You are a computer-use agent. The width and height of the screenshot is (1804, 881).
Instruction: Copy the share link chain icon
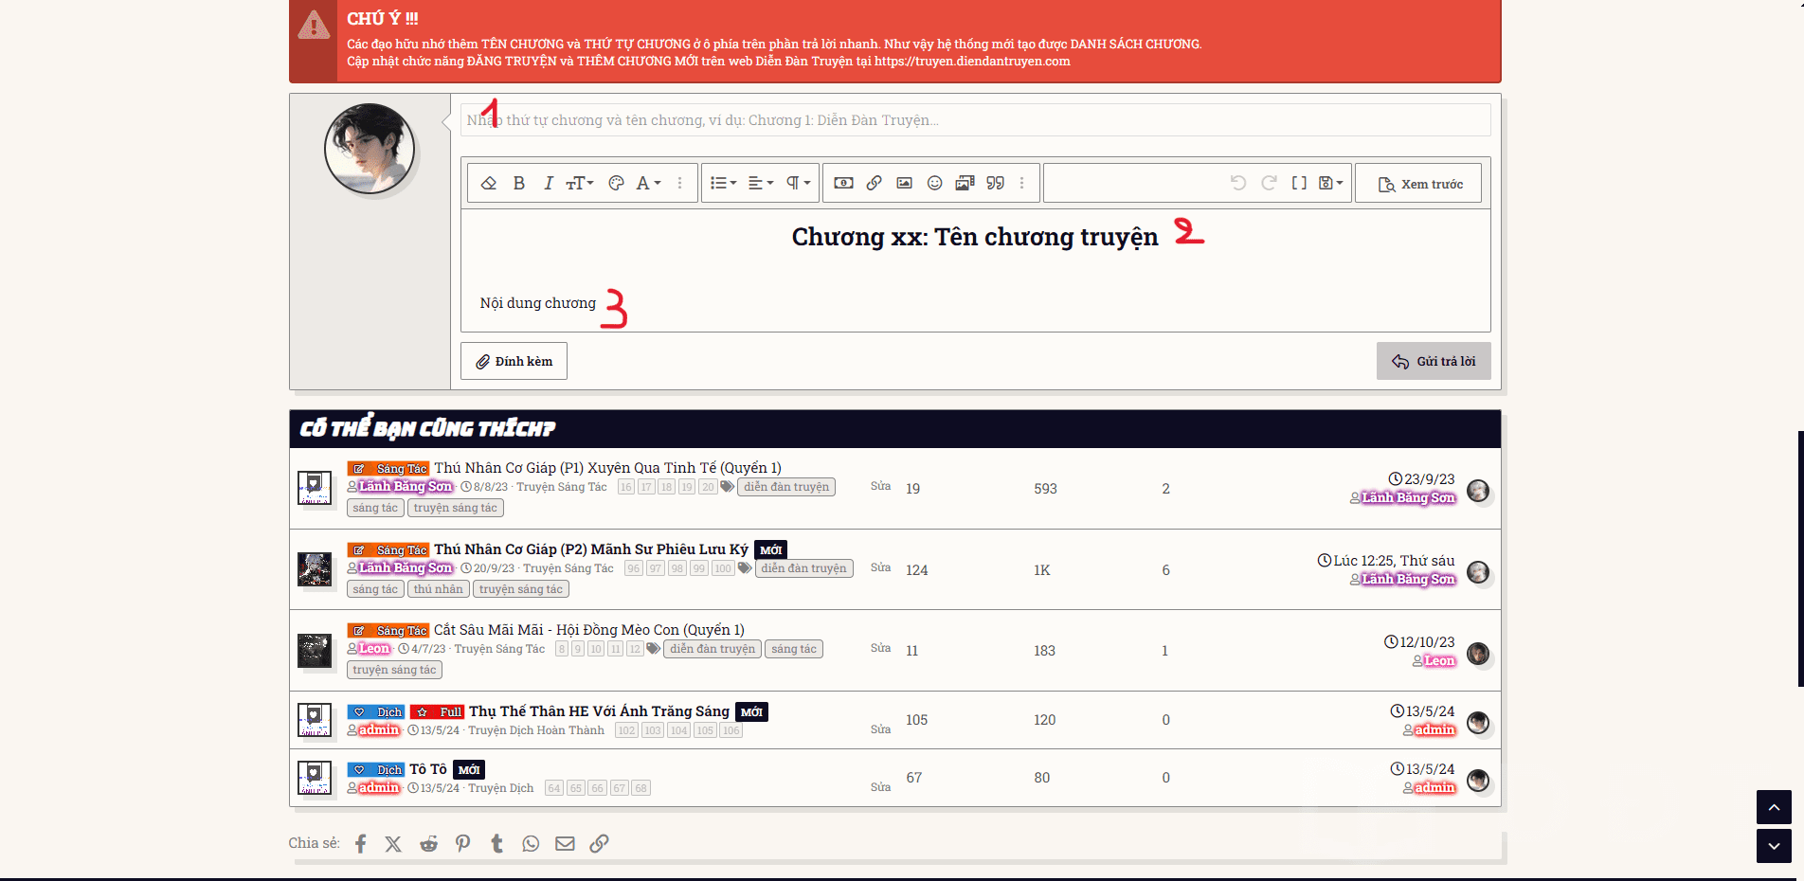click(599, 844)
